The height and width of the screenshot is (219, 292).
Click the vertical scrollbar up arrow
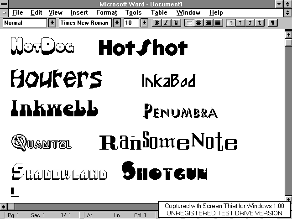[x=288, y=35]
